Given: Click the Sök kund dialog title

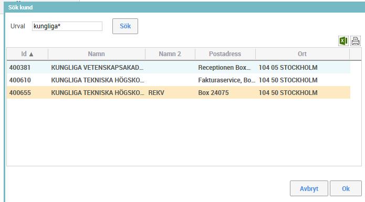Looking at the screenshot, I should 20,7.
